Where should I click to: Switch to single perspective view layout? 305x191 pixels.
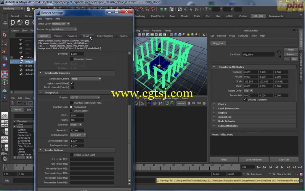5,116
